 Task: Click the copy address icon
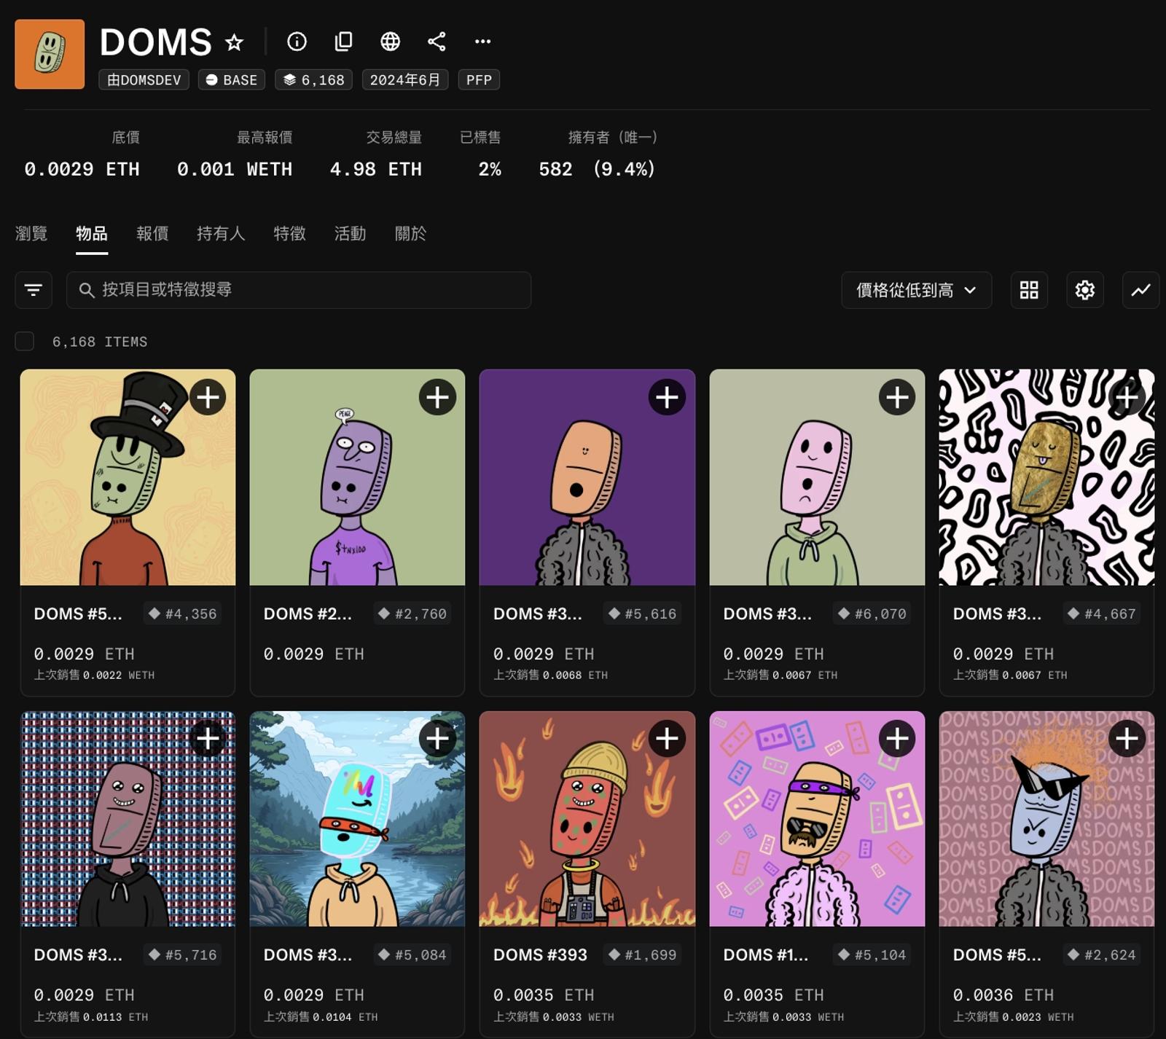(x=343, y=42)
